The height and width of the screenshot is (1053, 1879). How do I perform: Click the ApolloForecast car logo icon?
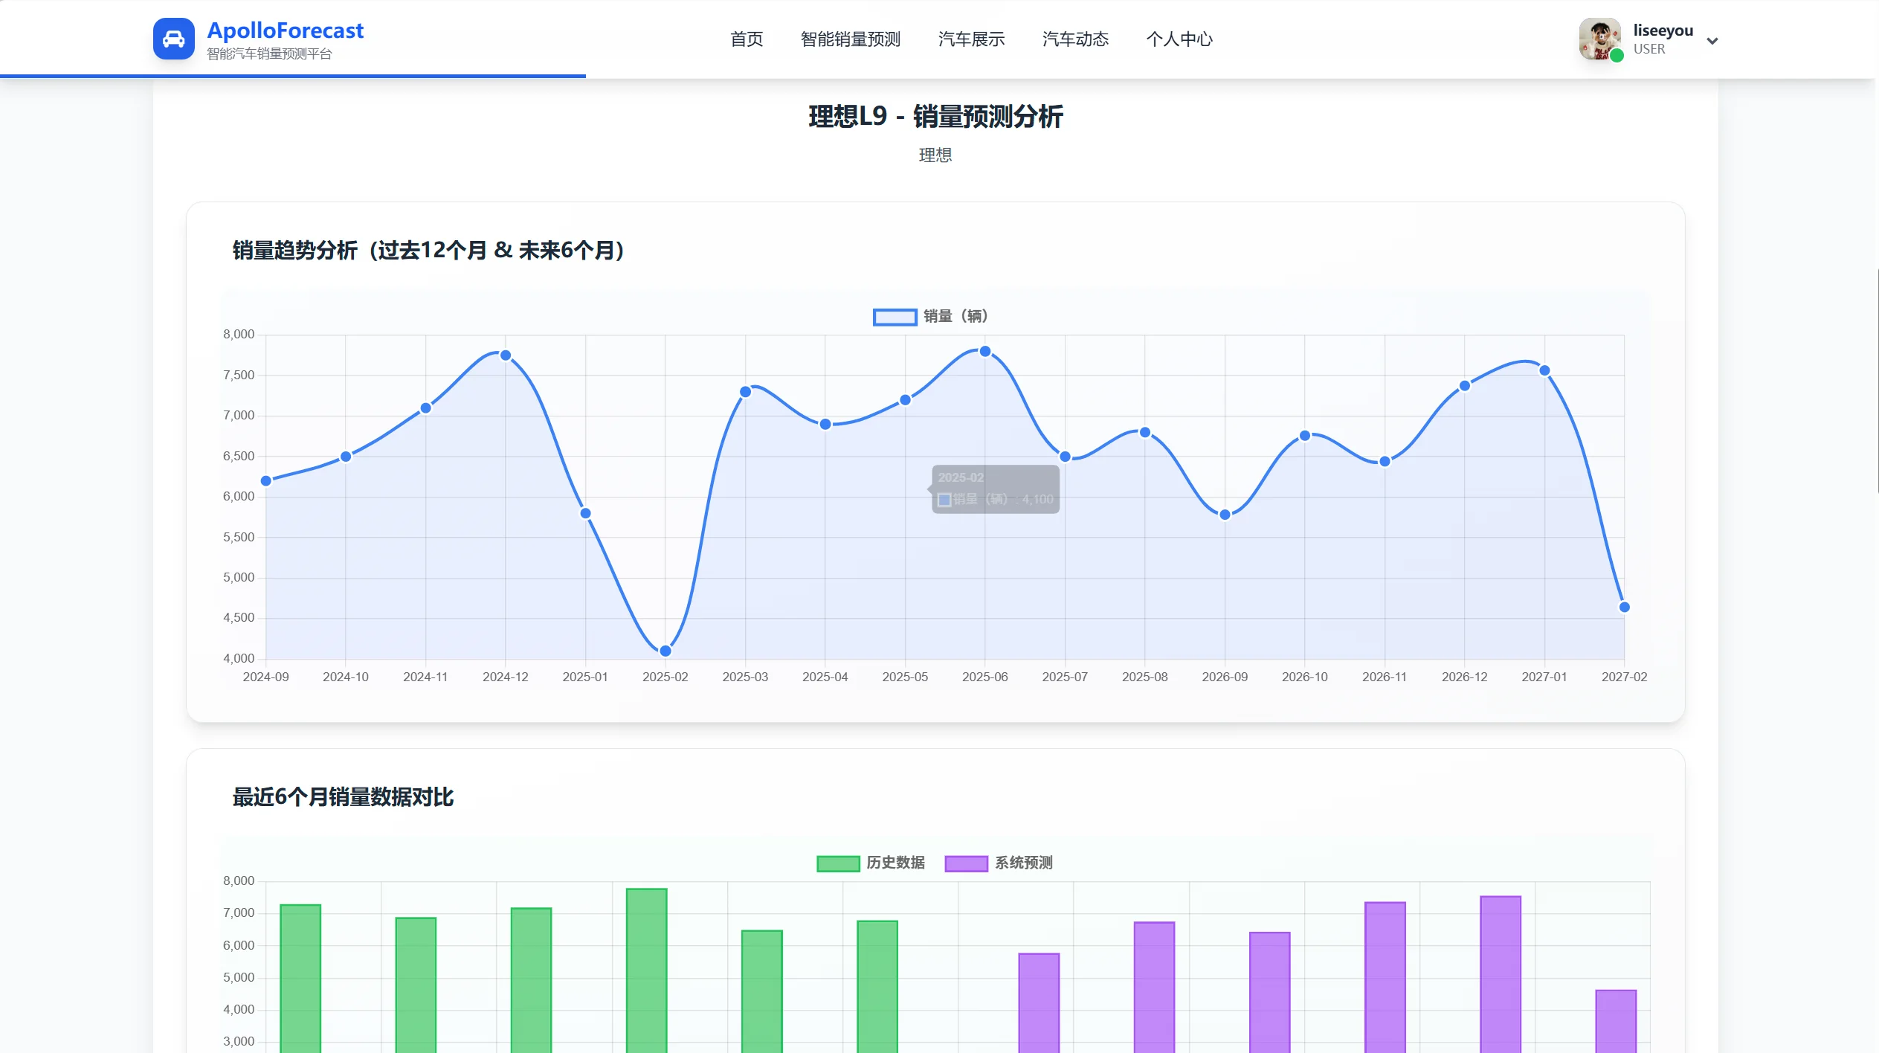tap(173, 39)
